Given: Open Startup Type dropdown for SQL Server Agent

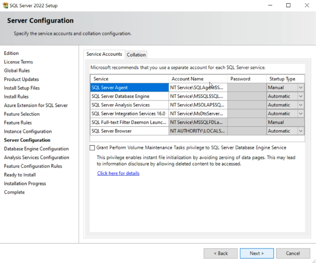Looking at the screenshot, I should 301,88.
